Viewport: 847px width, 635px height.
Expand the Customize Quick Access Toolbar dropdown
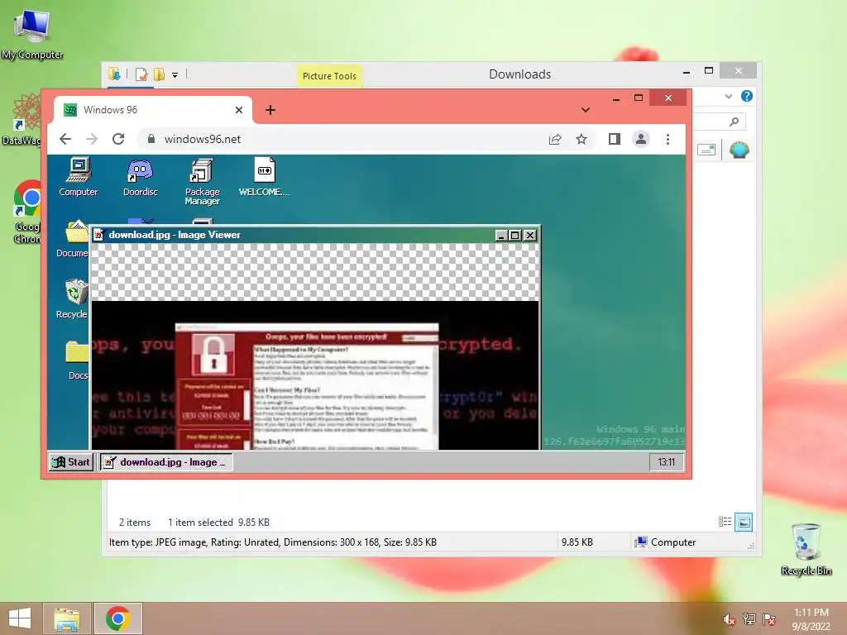pyautogui.click(x=175, y=75)
